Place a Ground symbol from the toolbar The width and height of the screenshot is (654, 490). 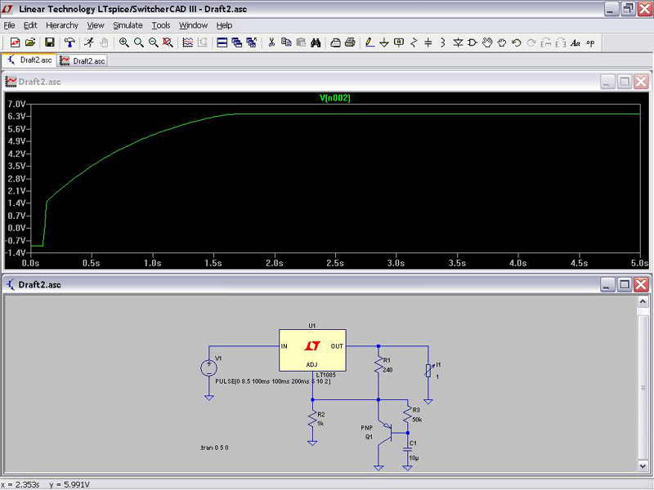coord(384,42)
